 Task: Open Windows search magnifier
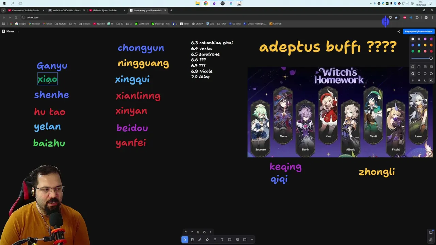pos(12,3)
